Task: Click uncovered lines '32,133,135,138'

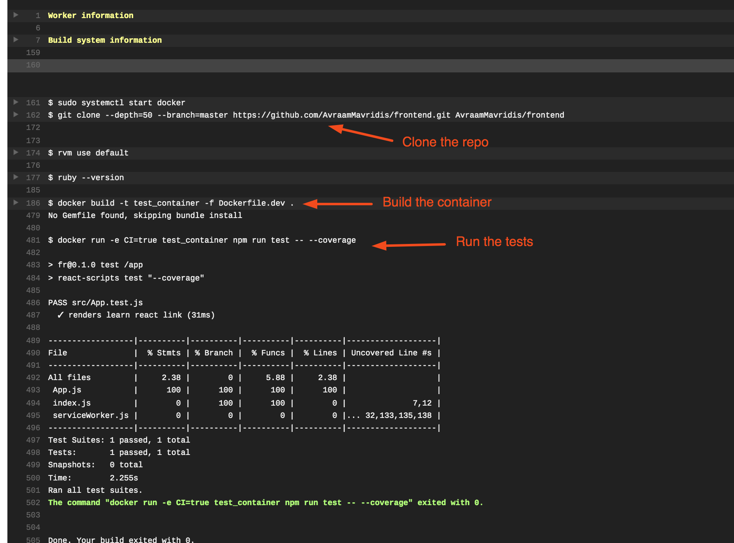Action: point(399,415)
